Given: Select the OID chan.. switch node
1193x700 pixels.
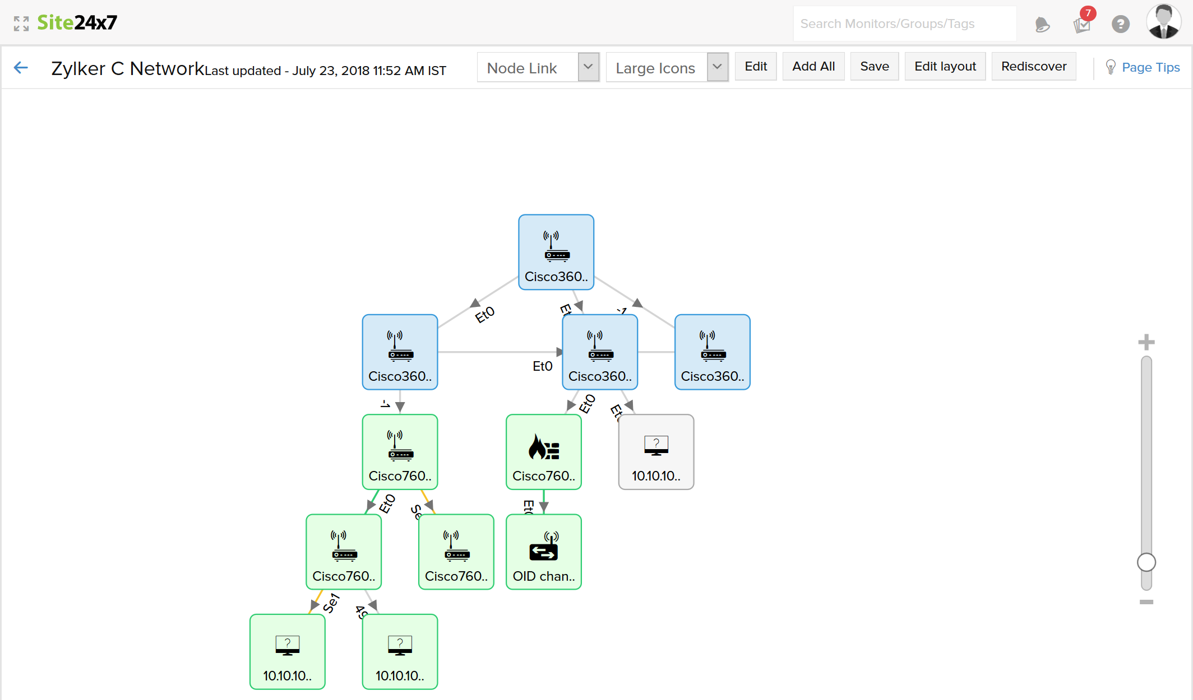Looking at the screenshot, I should (x=543, y=552).
